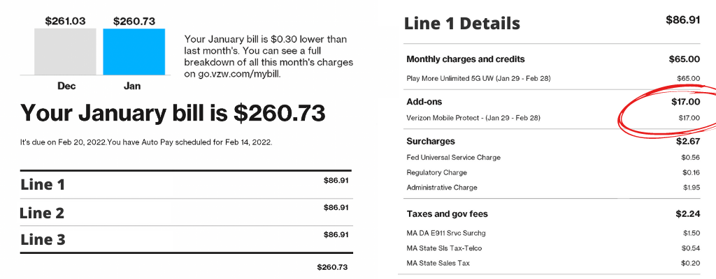This screenshot has width=716, height=279.
Task: Select the Line 3 row
Action: pos(43,240)
